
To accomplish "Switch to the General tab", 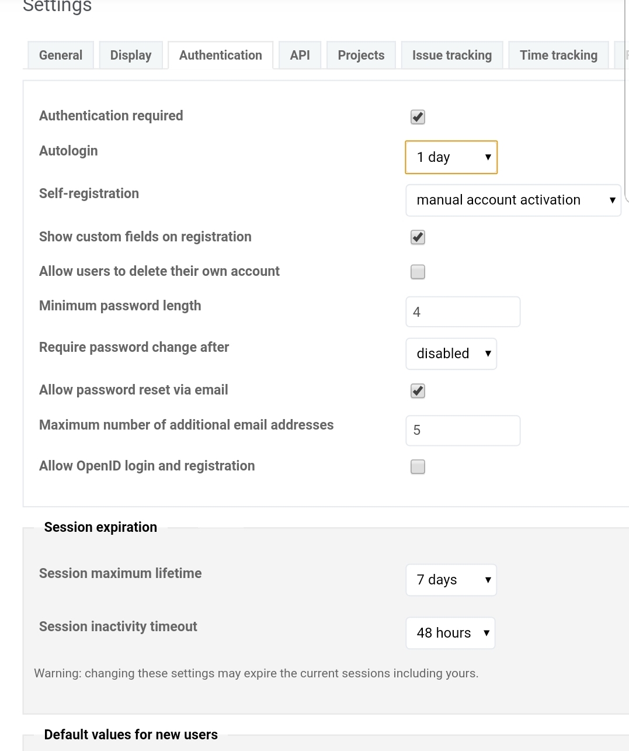I will click(61, 56).
